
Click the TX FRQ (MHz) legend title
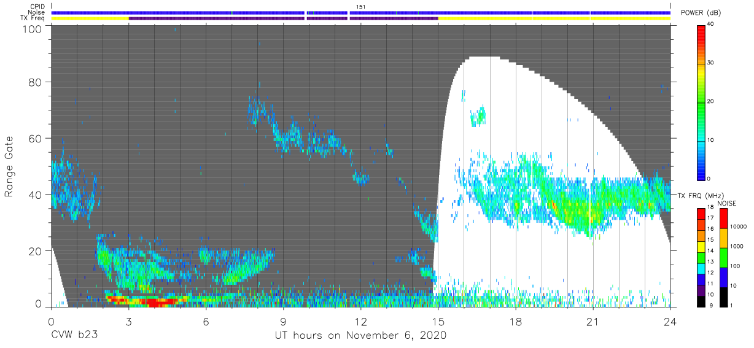(x=702, y=195)
